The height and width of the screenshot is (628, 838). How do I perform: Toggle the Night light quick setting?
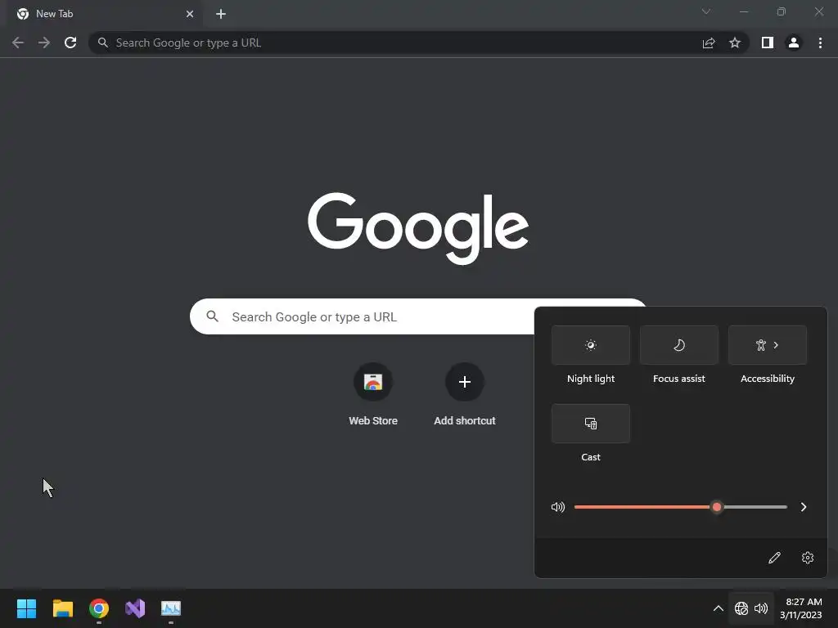[x=591, y=345]
